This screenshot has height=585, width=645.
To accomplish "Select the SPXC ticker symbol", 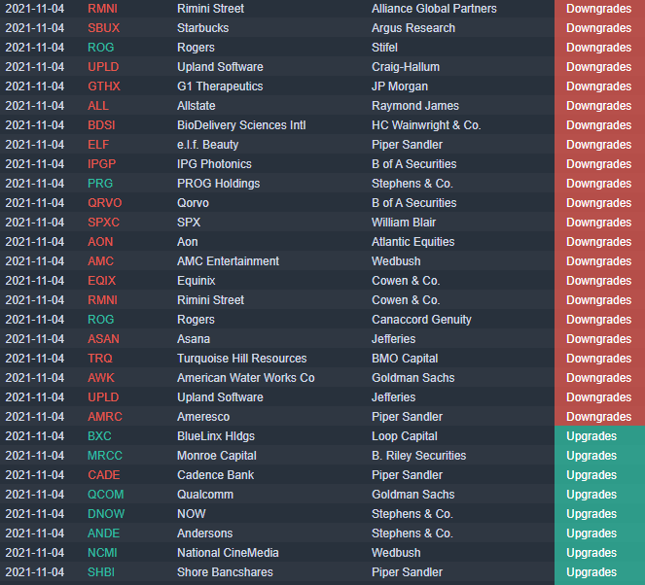I will tap(104, 223).
